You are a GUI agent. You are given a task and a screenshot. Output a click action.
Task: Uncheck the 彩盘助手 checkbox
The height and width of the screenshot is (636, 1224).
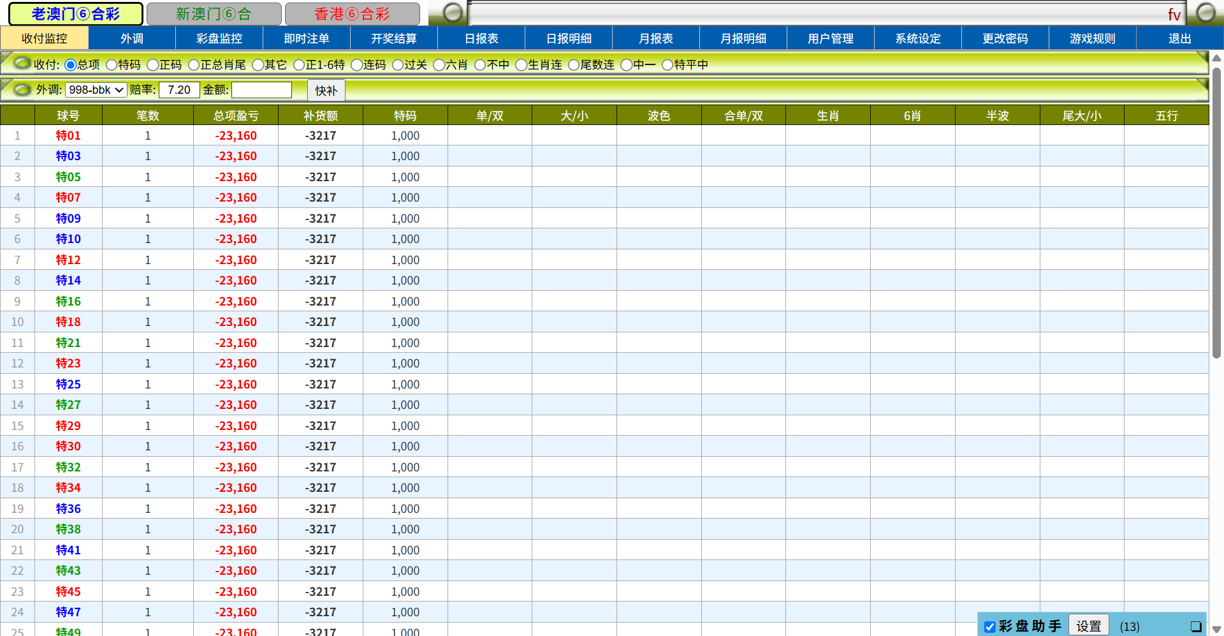[x=989, y=627]
